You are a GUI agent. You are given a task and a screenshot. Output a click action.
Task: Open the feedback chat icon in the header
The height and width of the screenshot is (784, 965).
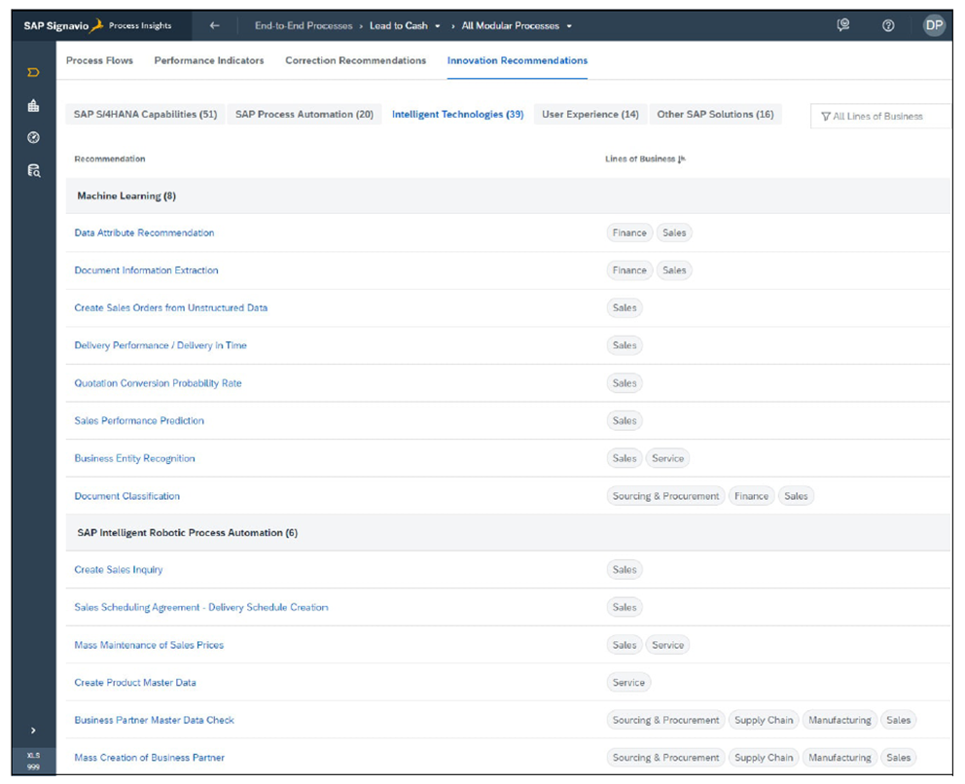pyautogui.click(x=843, y=25)
